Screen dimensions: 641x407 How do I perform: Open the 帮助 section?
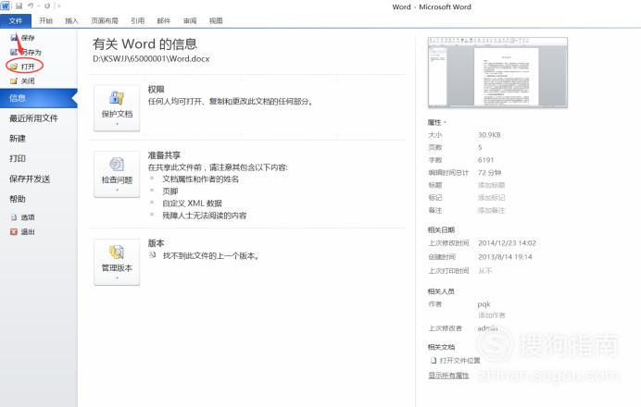18,199
